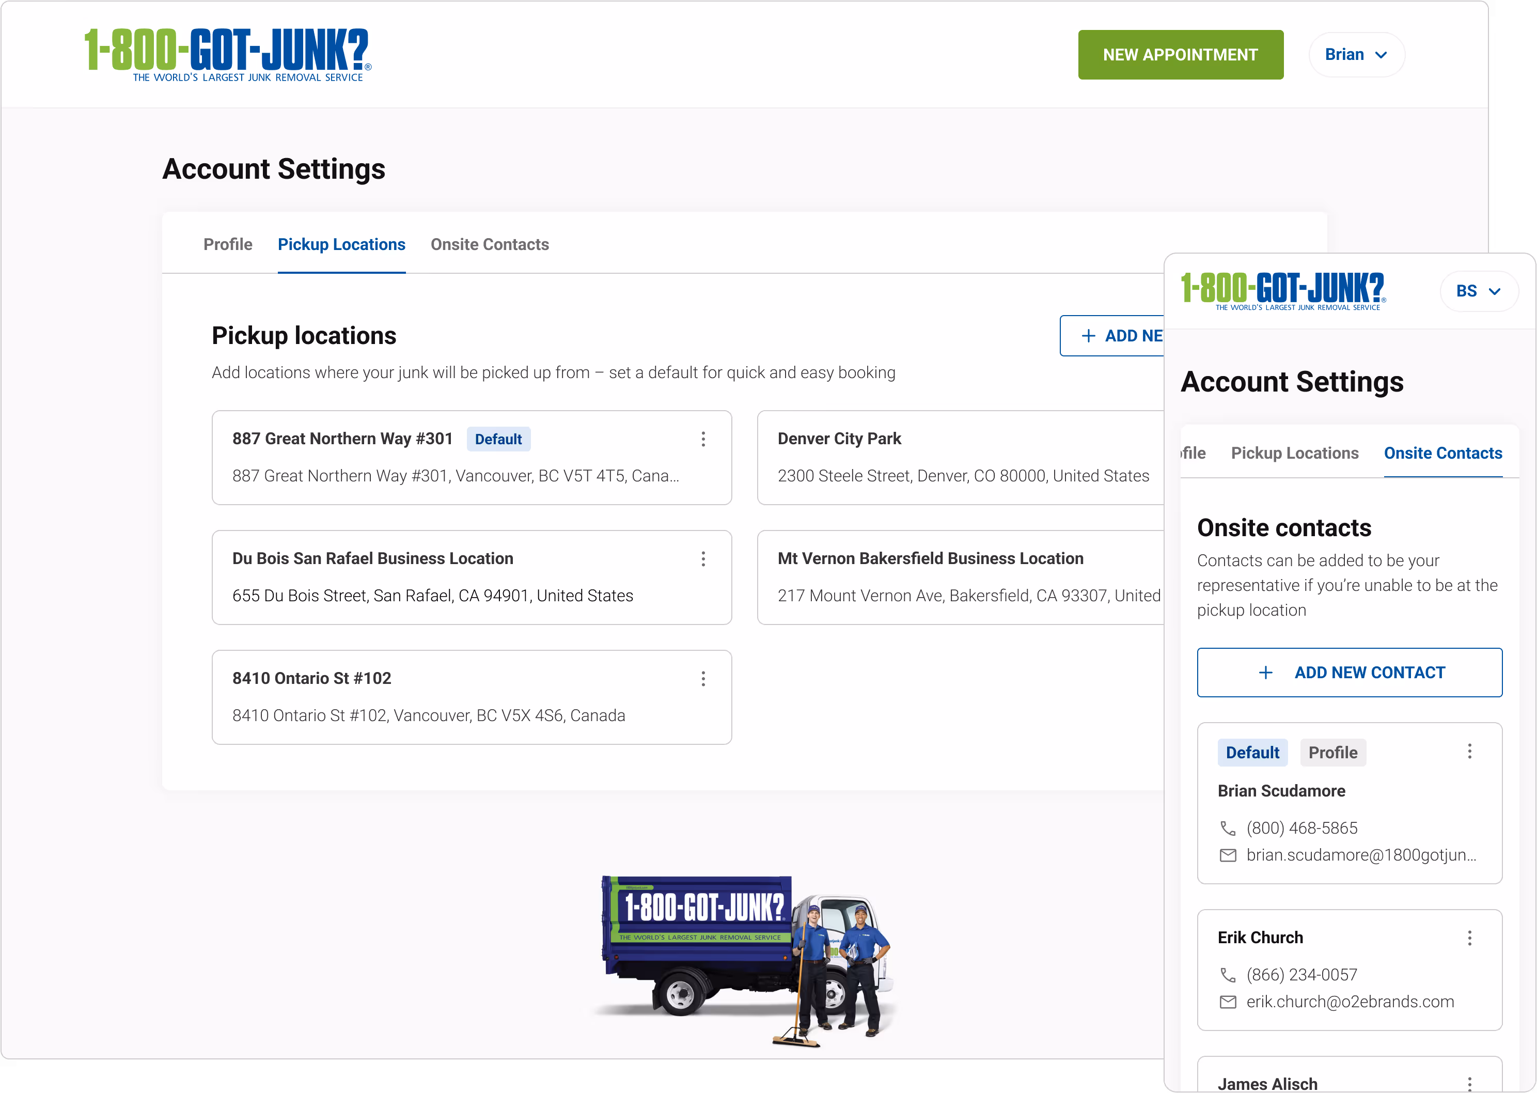Switch to the Profile tab
The height and width of the screenshot is (1093, 1537).
point(227,244)
